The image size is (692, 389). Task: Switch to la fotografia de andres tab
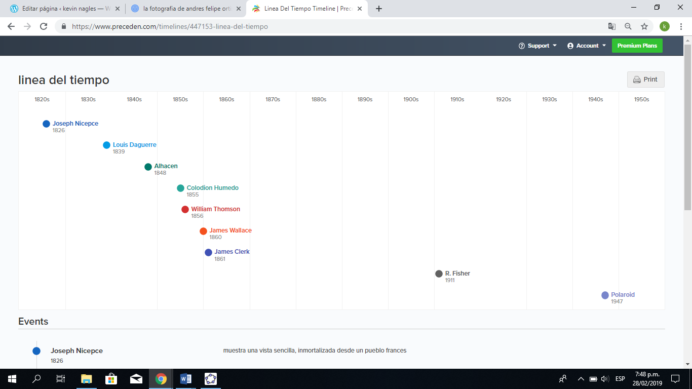click(x=185, y=9)
